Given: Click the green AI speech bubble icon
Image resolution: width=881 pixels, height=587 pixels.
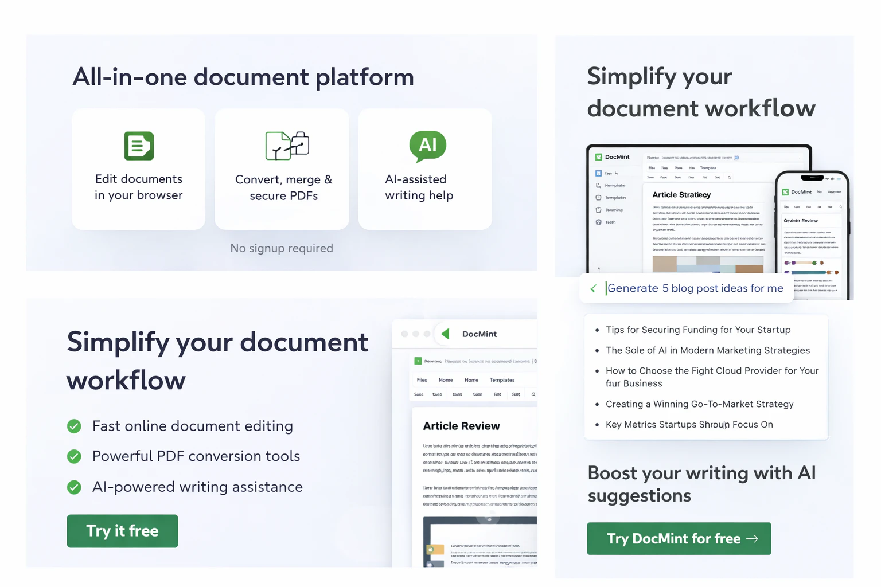Looking at the screenshot, I should point(427,146).
